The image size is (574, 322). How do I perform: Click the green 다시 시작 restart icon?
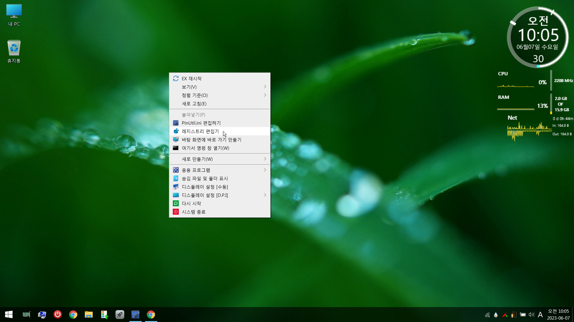pos(176,203)
